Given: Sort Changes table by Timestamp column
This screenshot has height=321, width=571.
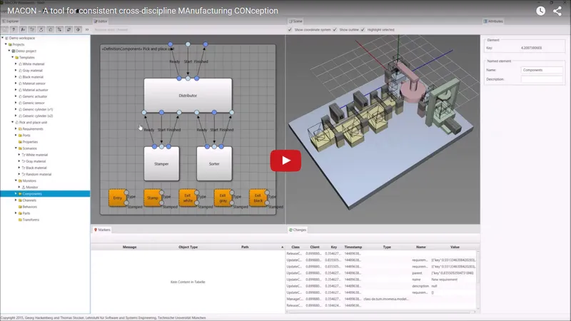Looking at the screenshot, I should pos(353,247).
